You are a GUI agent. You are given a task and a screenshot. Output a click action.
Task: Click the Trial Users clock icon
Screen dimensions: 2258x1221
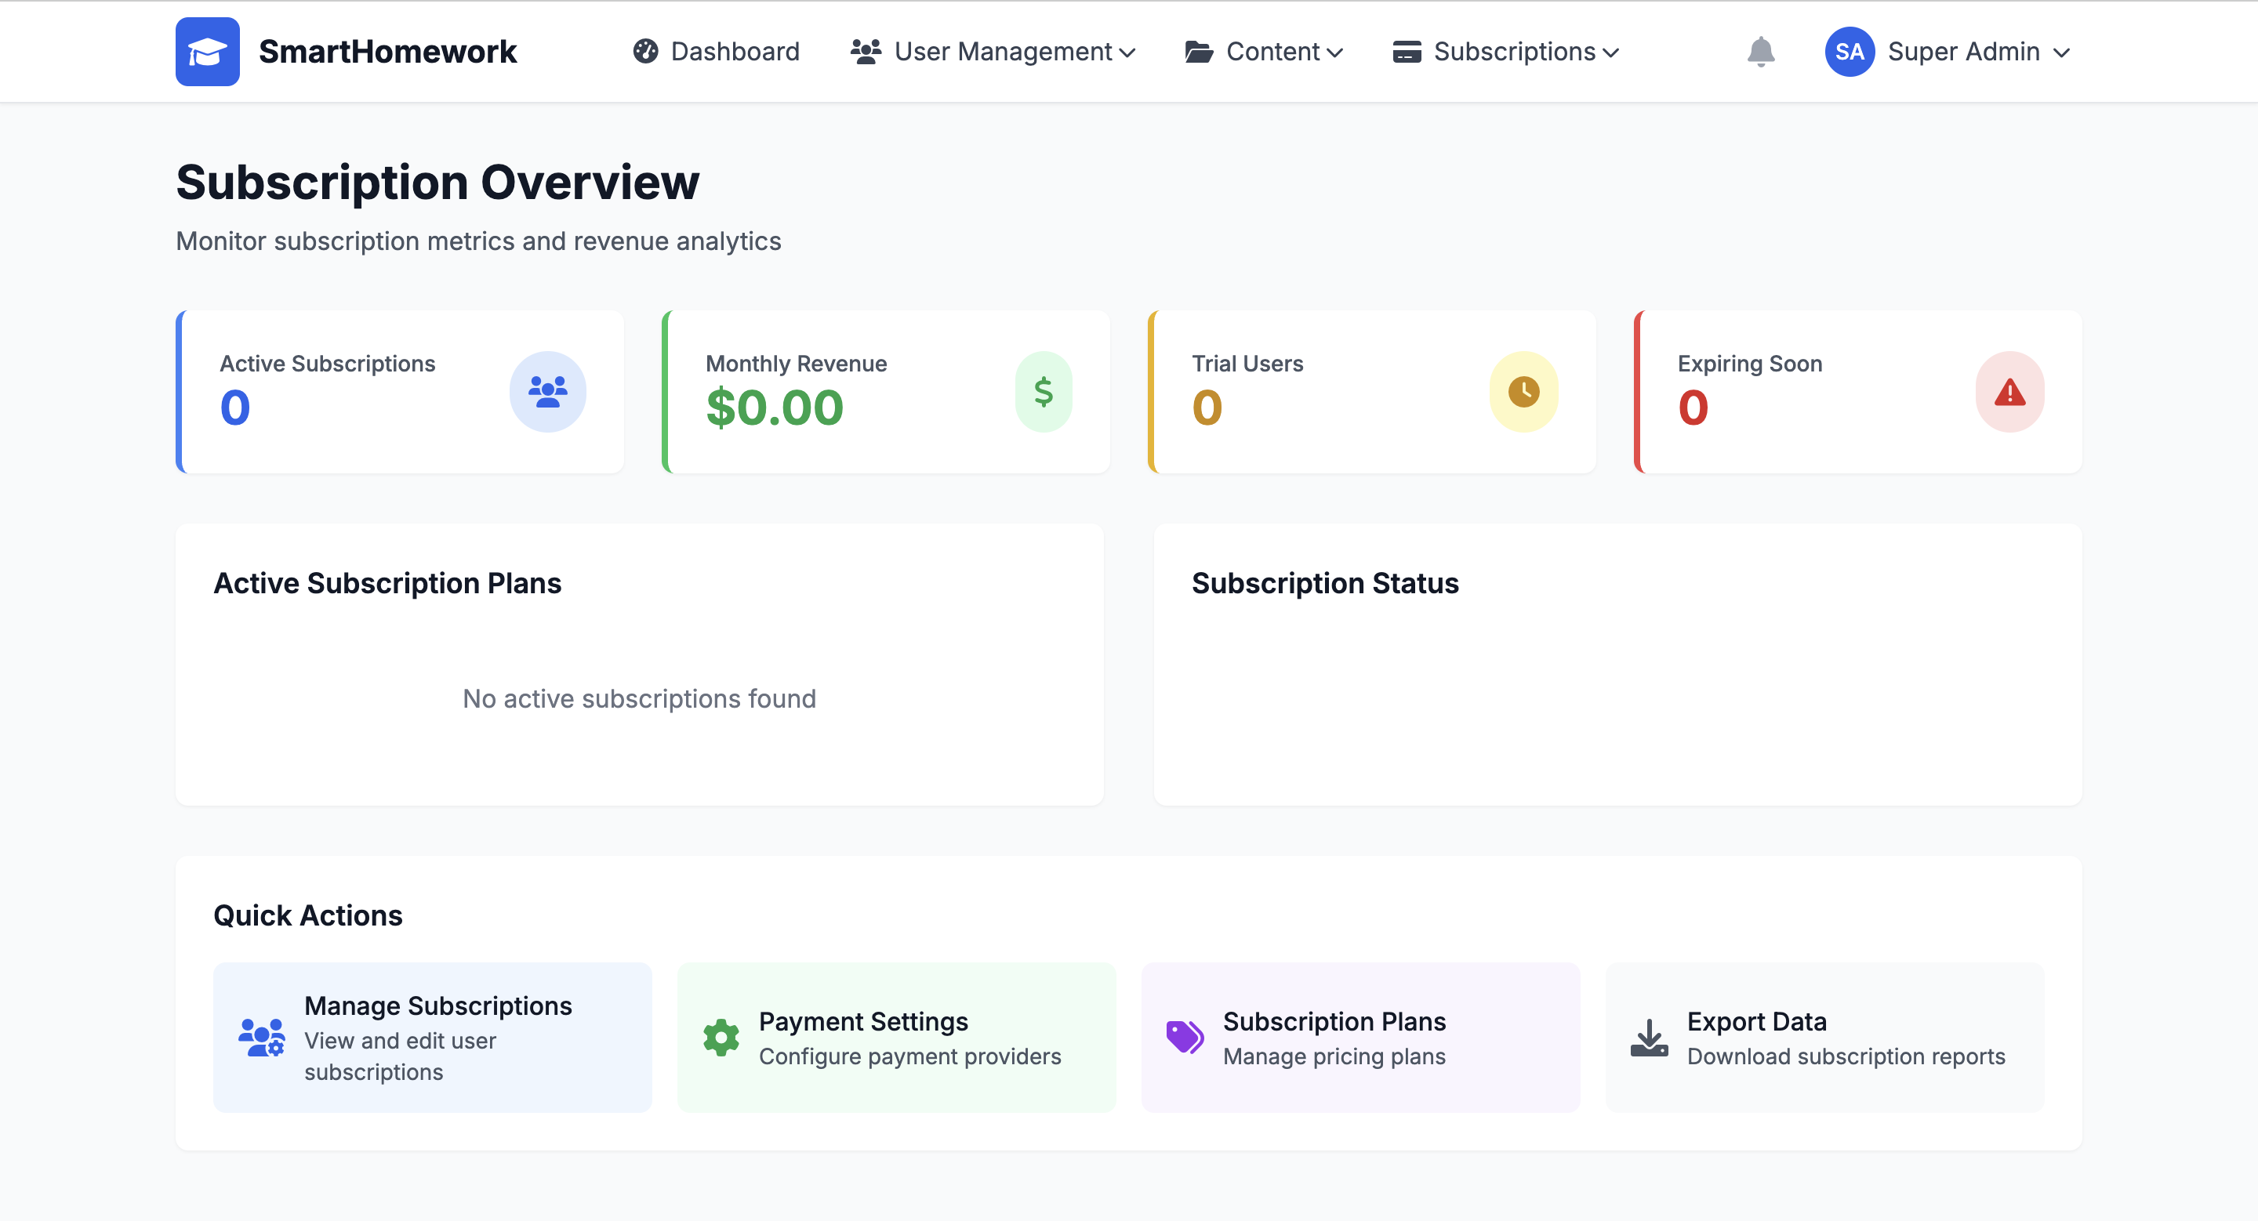[x=1523, y=392]
